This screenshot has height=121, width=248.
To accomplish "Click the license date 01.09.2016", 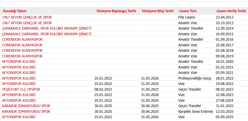I will coord(225,39).
